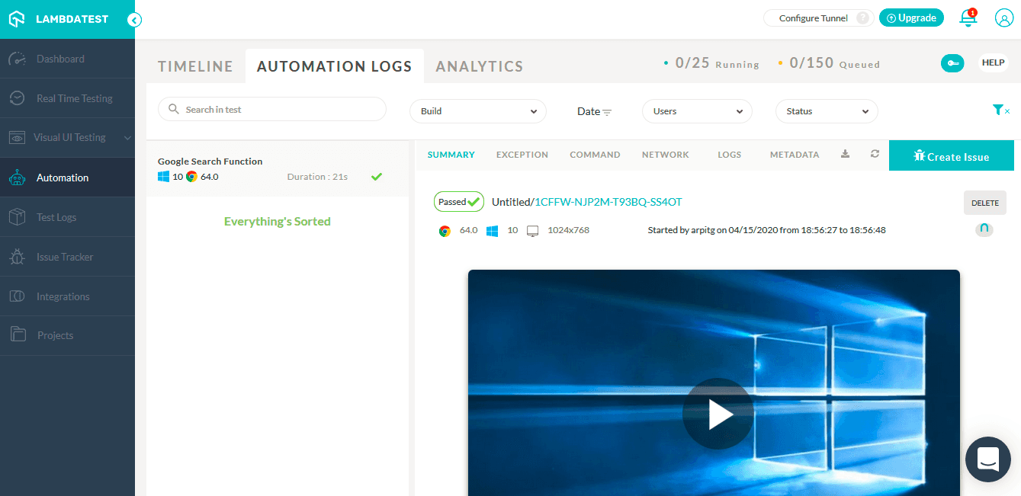This screenshot has width=1021, height=496.
Task: Open the Network tab
Action: (665, 155)
